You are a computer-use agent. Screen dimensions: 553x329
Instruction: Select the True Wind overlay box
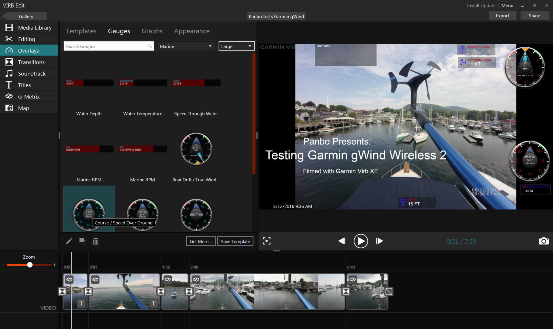[x=346, y=55]
